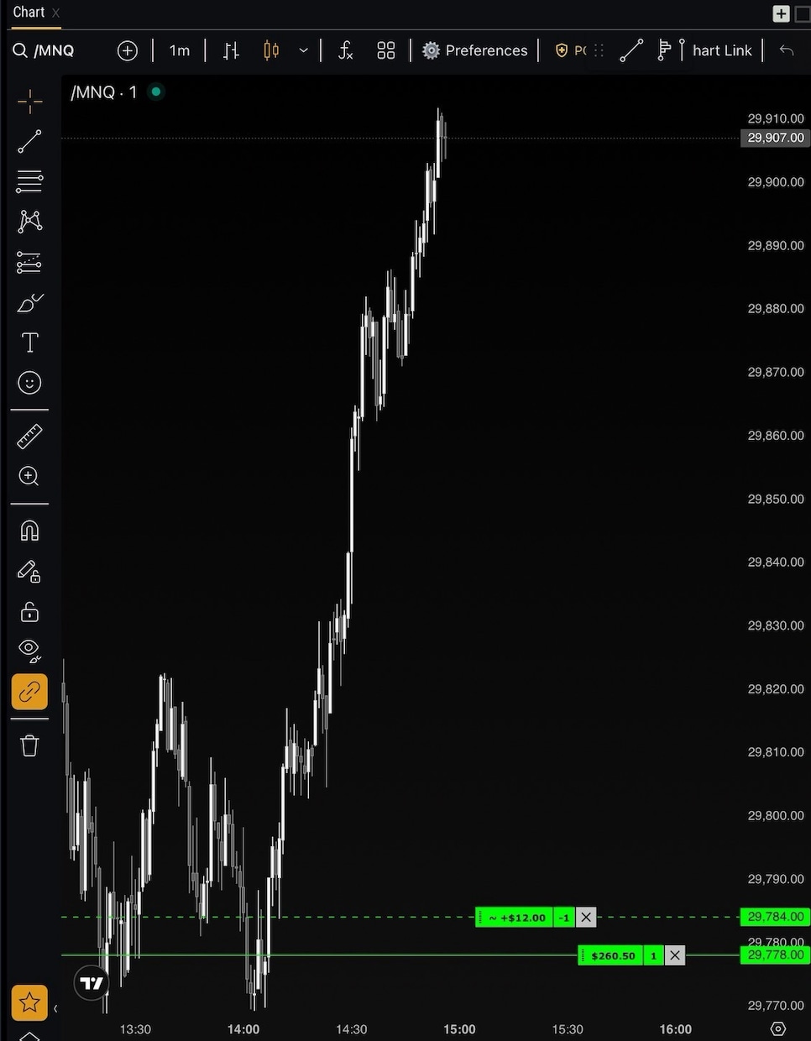The width and height of the screenshot is (811, 1041).
Task: Toggle magnet mode snapping
Action: click(x=29, y=531)
